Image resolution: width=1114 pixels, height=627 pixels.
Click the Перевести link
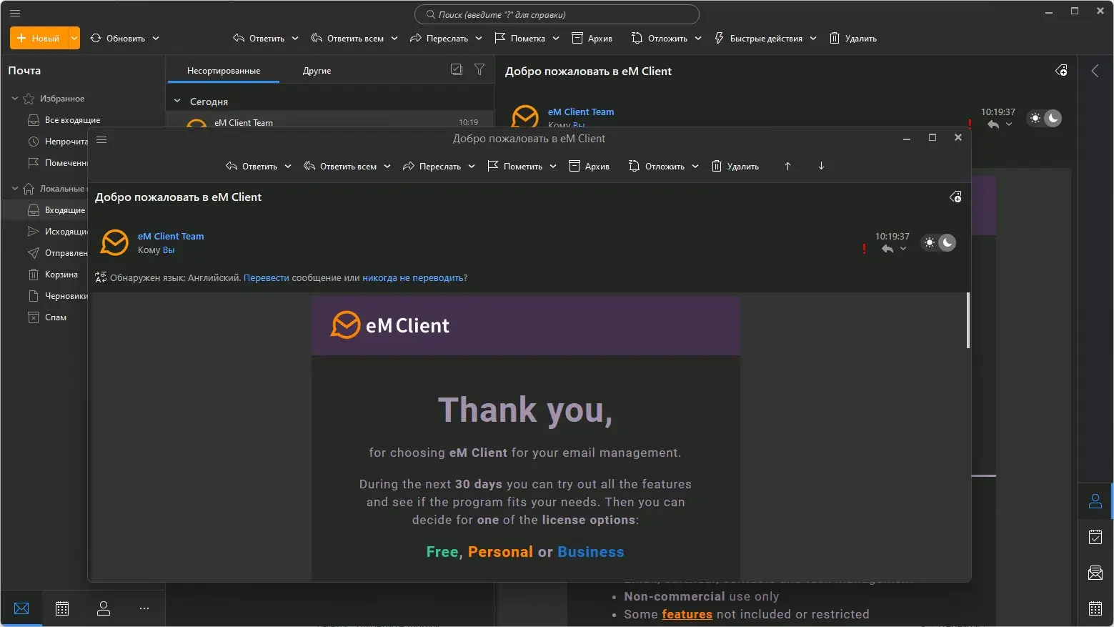[x=267, y=278]
